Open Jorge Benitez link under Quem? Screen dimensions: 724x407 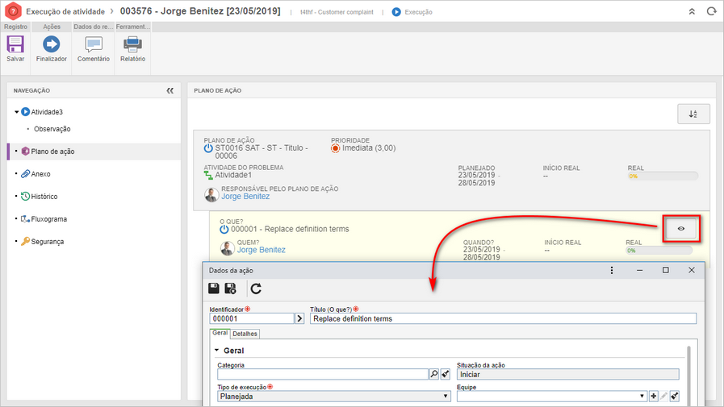click(x=262, y=250)
